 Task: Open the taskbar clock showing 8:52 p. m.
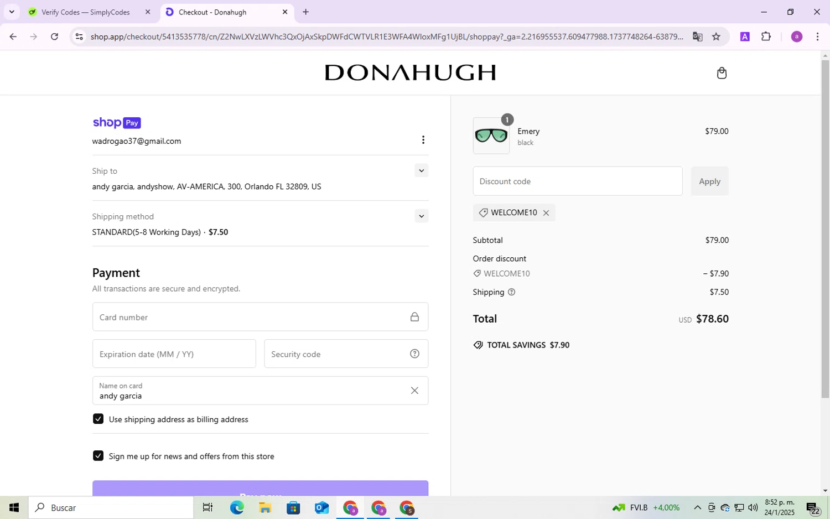779,507
